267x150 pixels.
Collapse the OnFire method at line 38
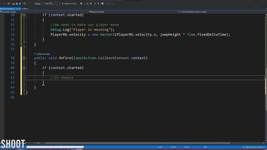(24, 58)
